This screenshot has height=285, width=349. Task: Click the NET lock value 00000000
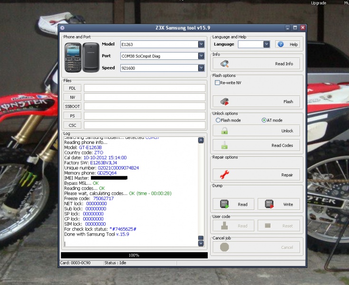97,203
